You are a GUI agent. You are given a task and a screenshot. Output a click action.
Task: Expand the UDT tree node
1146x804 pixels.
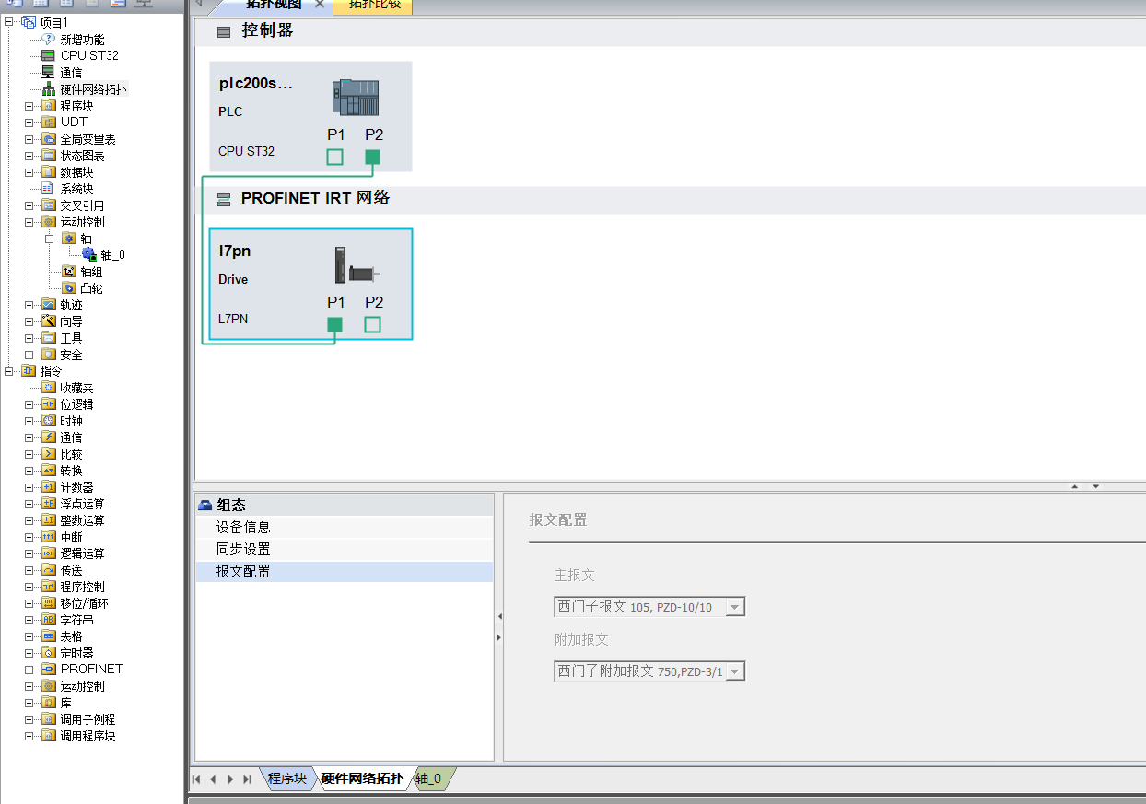pos(29,122)
